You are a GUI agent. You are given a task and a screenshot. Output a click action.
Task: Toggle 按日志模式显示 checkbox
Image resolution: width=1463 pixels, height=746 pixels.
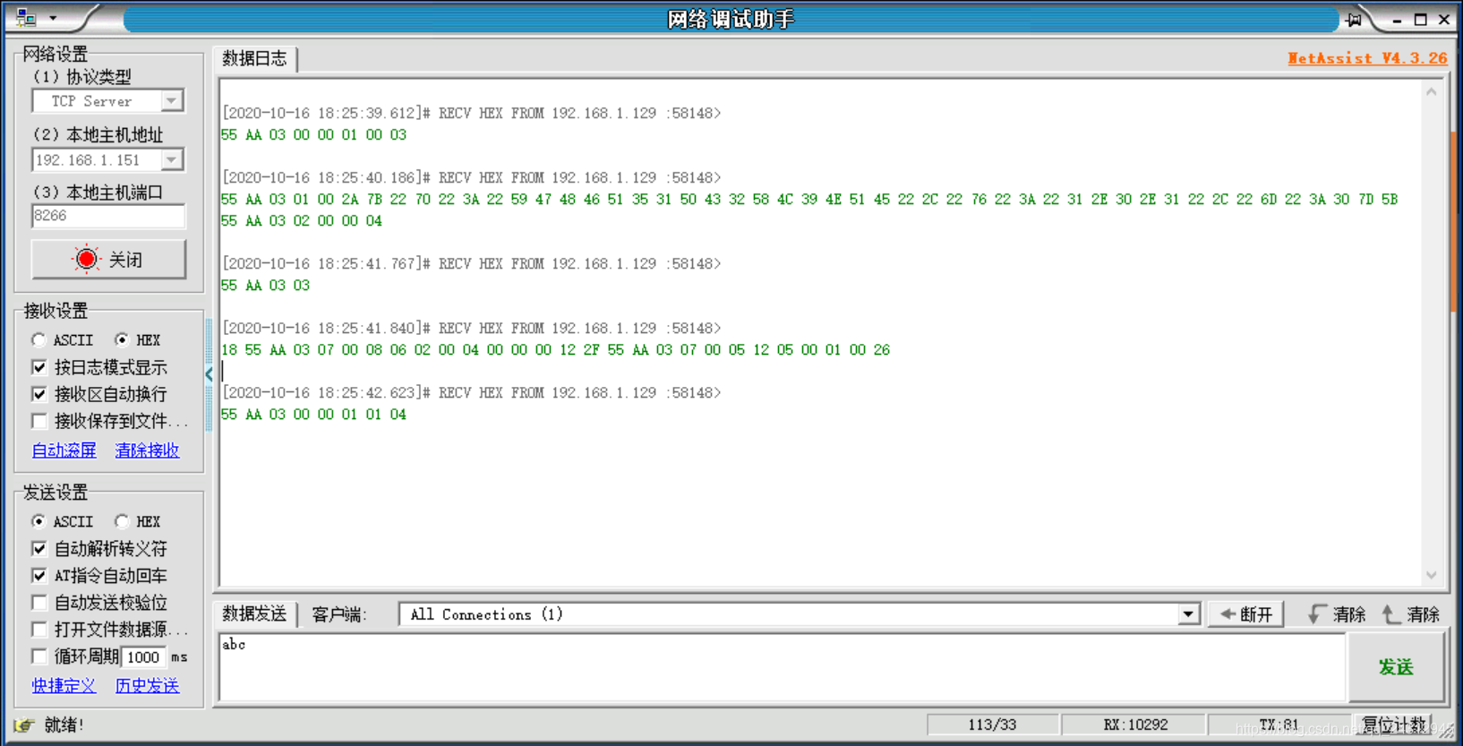click(x=39, y=367)
